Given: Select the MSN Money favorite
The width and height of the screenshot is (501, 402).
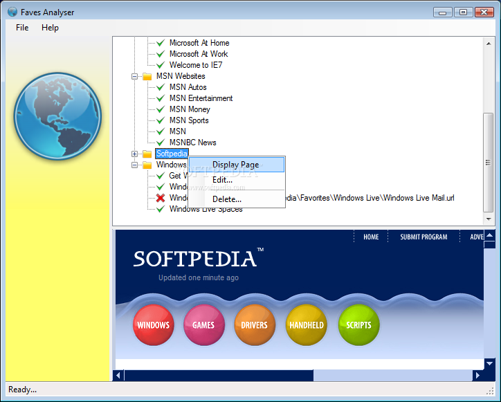Looking at the screenshot, I should point(190,109).
